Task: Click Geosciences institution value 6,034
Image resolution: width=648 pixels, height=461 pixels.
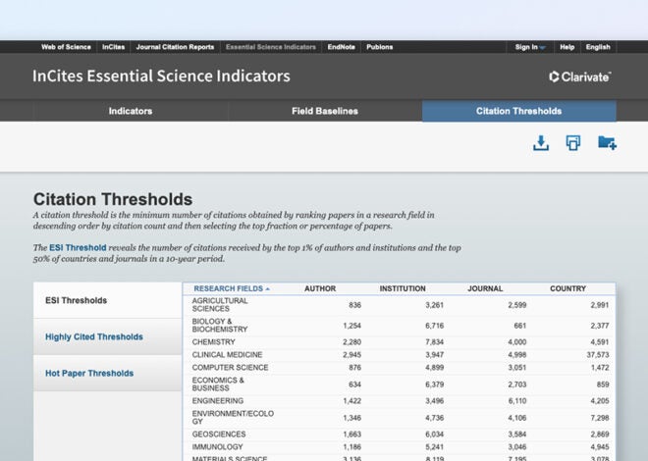Action: click(x=434, y=435)
